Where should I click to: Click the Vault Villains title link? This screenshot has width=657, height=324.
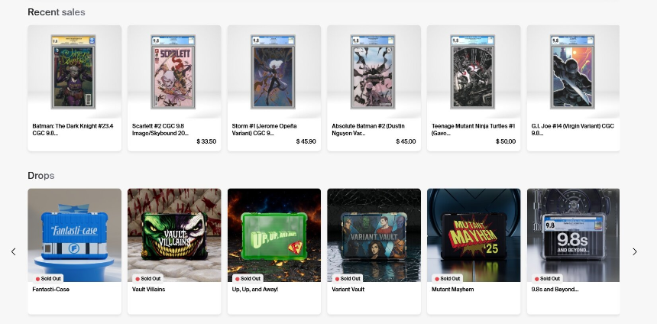[148, 289]
